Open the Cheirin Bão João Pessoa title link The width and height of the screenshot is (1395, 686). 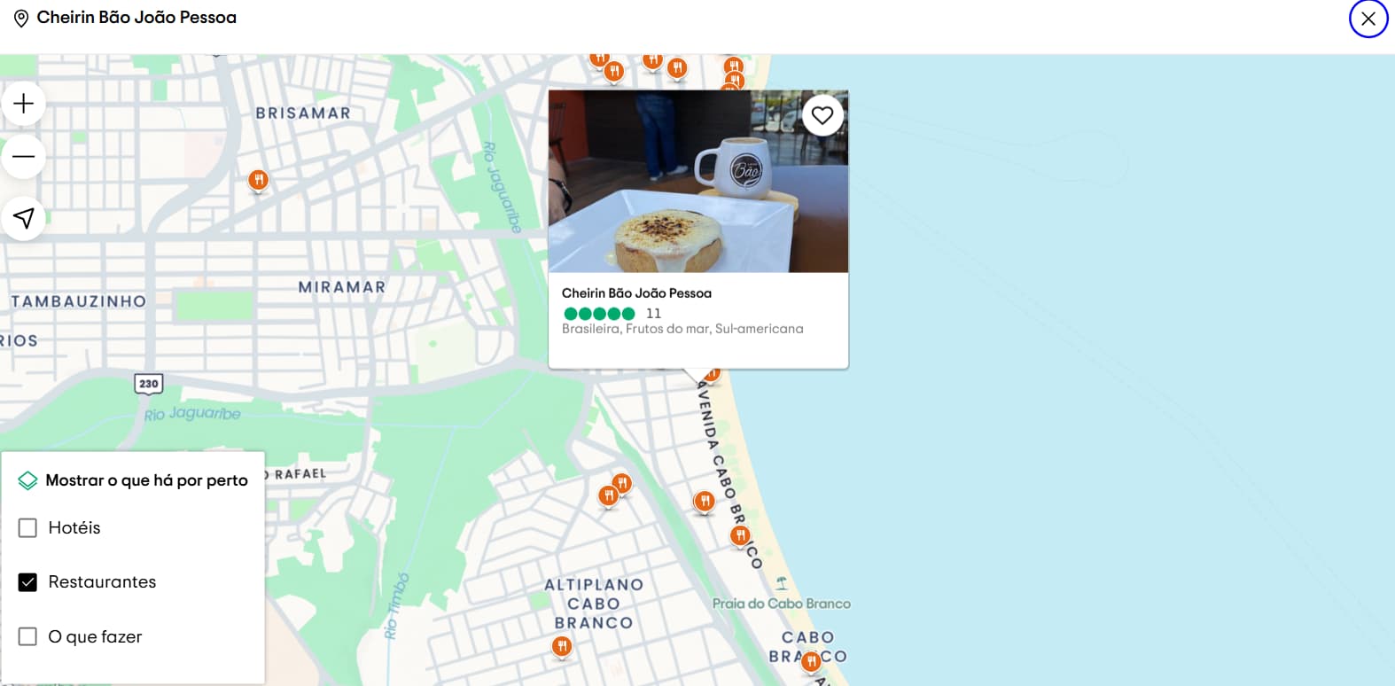[636, 293]
